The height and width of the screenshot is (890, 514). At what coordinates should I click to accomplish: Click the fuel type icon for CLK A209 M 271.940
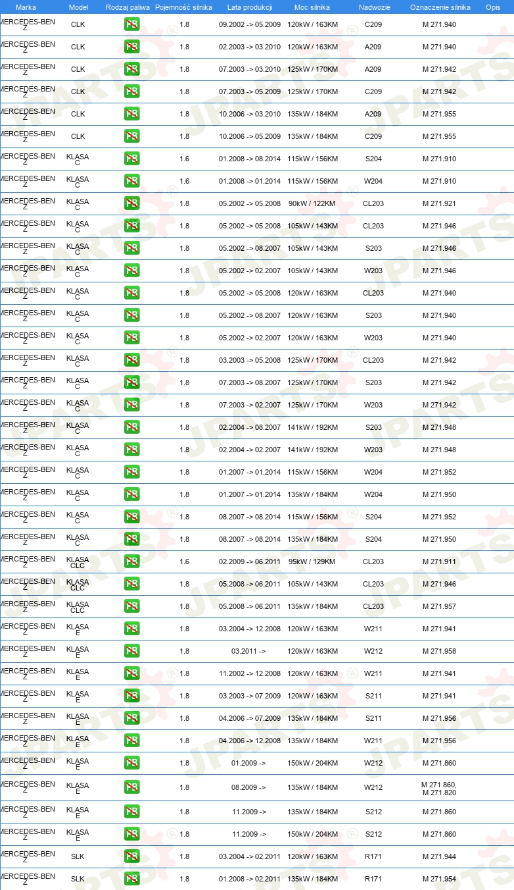coord(131,47)
